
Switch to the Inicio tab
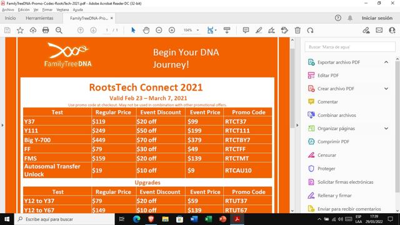point(10,18)
